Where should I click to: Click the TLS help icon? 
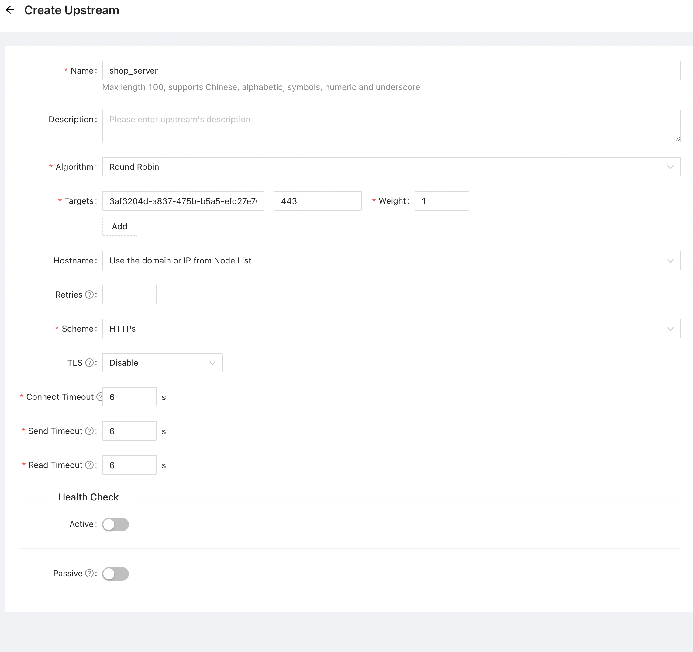[x=89, y=363]
